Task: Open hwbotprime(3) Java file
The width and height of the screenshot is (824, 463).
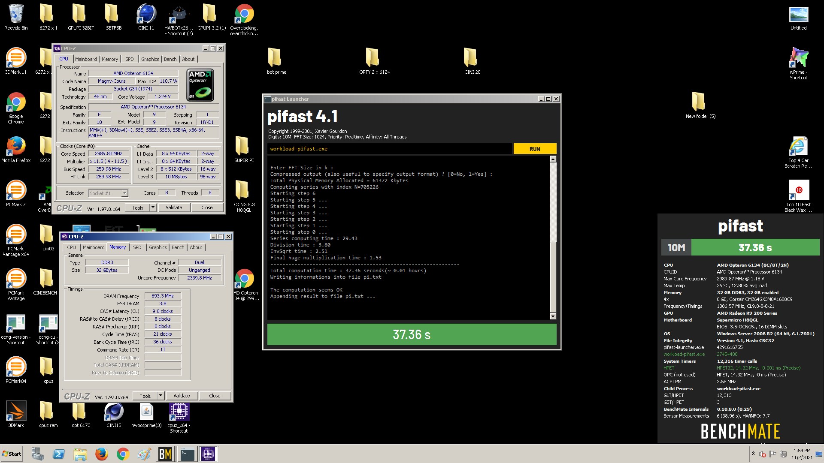Action: [146, 415]
